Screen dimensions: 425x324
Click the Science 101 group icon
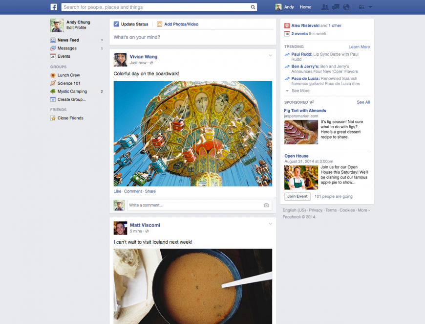tap(53, 83)
